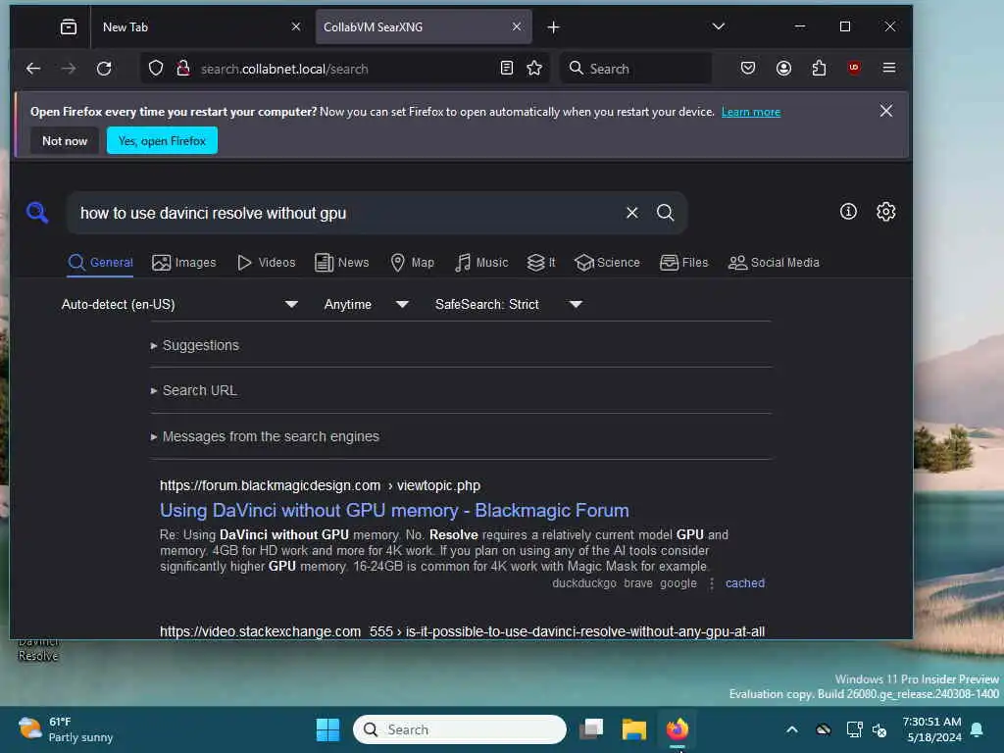Open tracking protection shield icon

(156, 69)
